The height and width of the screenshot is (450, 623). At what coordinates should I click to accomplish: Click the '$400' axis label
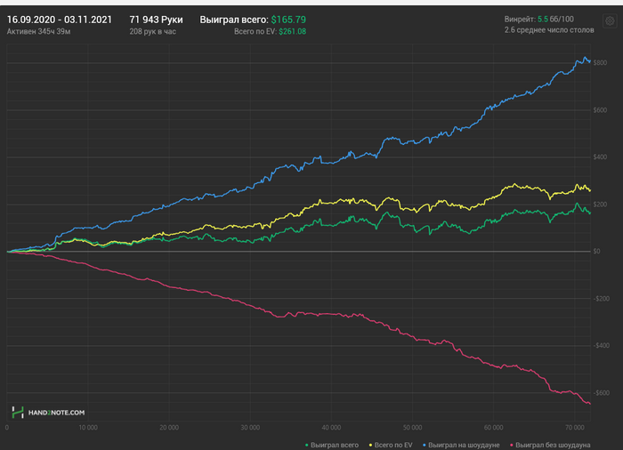coord(600,157)
